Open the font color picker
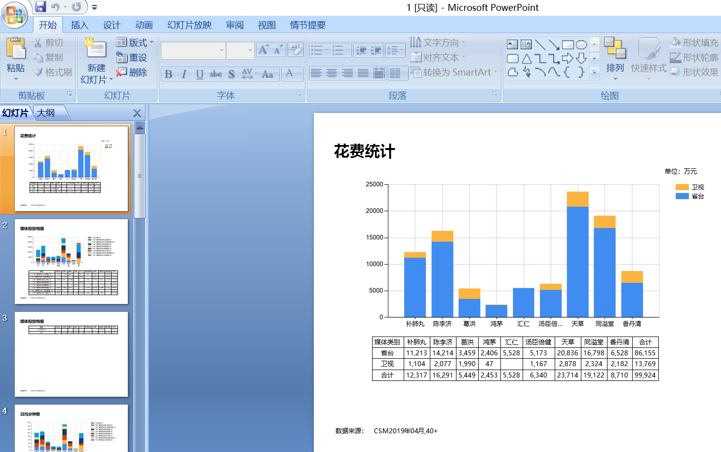This screenshot has height=452, width=721. 293,74
